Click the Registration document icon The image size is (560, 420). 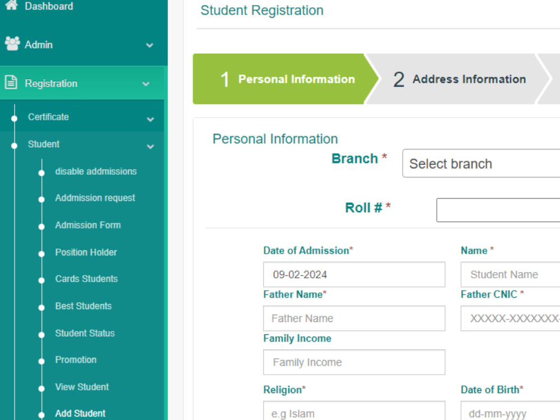coord(13,83)
